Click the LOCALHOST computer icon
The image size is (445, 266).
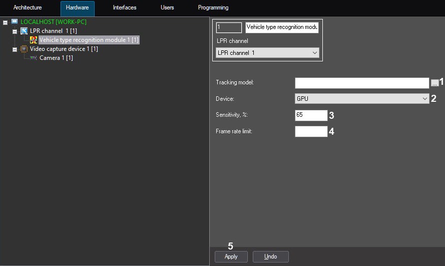14,22
